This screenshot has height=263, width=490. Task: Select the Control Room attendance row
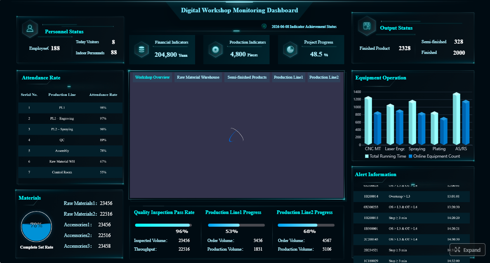71,172
